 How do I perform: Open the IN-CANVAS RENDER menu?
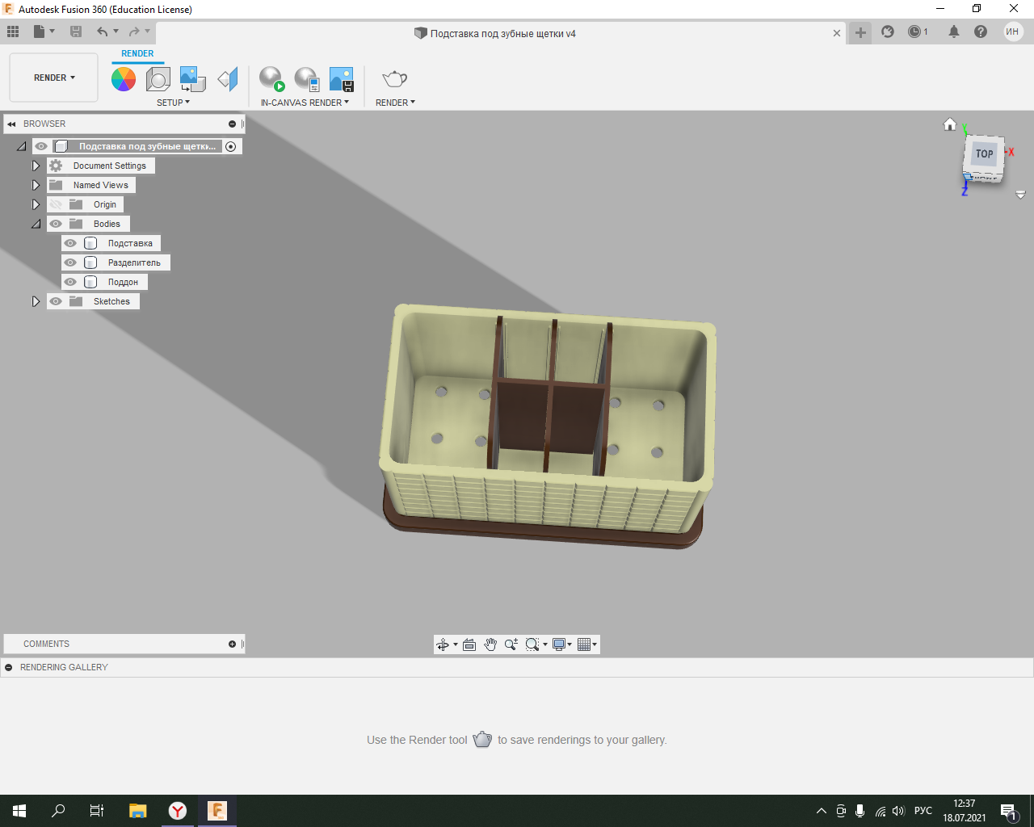tap(305, 103)
